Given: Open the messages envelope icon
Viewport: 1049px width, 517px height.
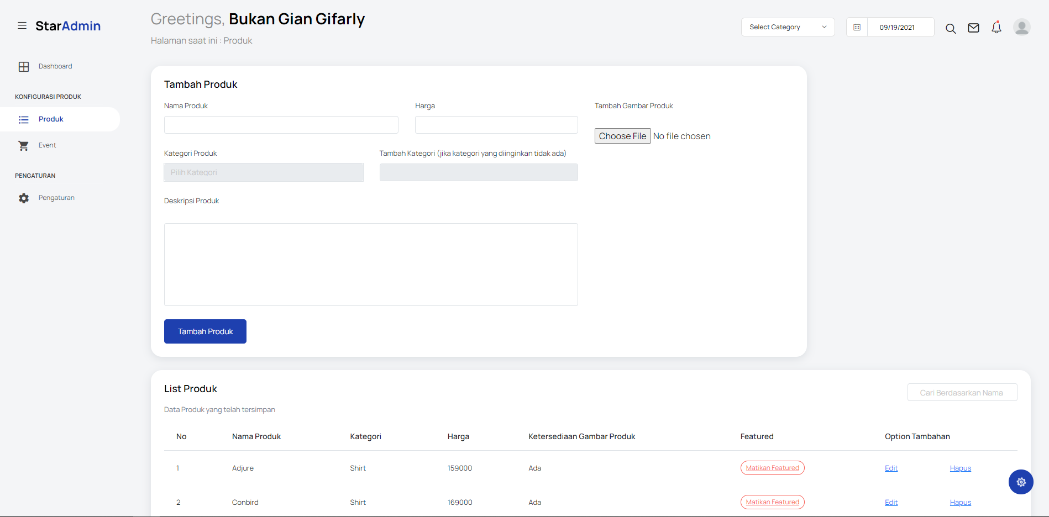Looking at the screenshot, I should click(973, 28).
